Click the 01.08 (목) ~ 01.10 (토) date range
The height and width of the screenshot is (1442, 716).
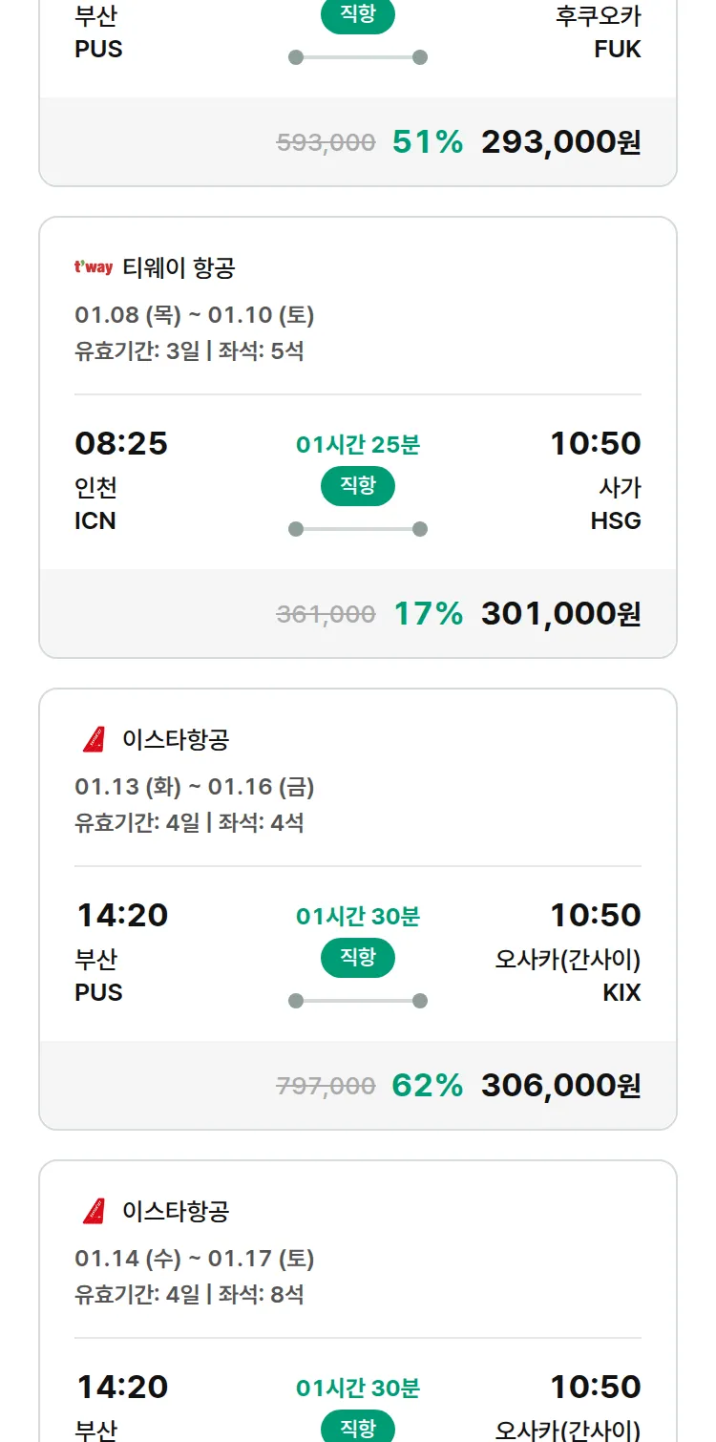(x=194, y=315)
